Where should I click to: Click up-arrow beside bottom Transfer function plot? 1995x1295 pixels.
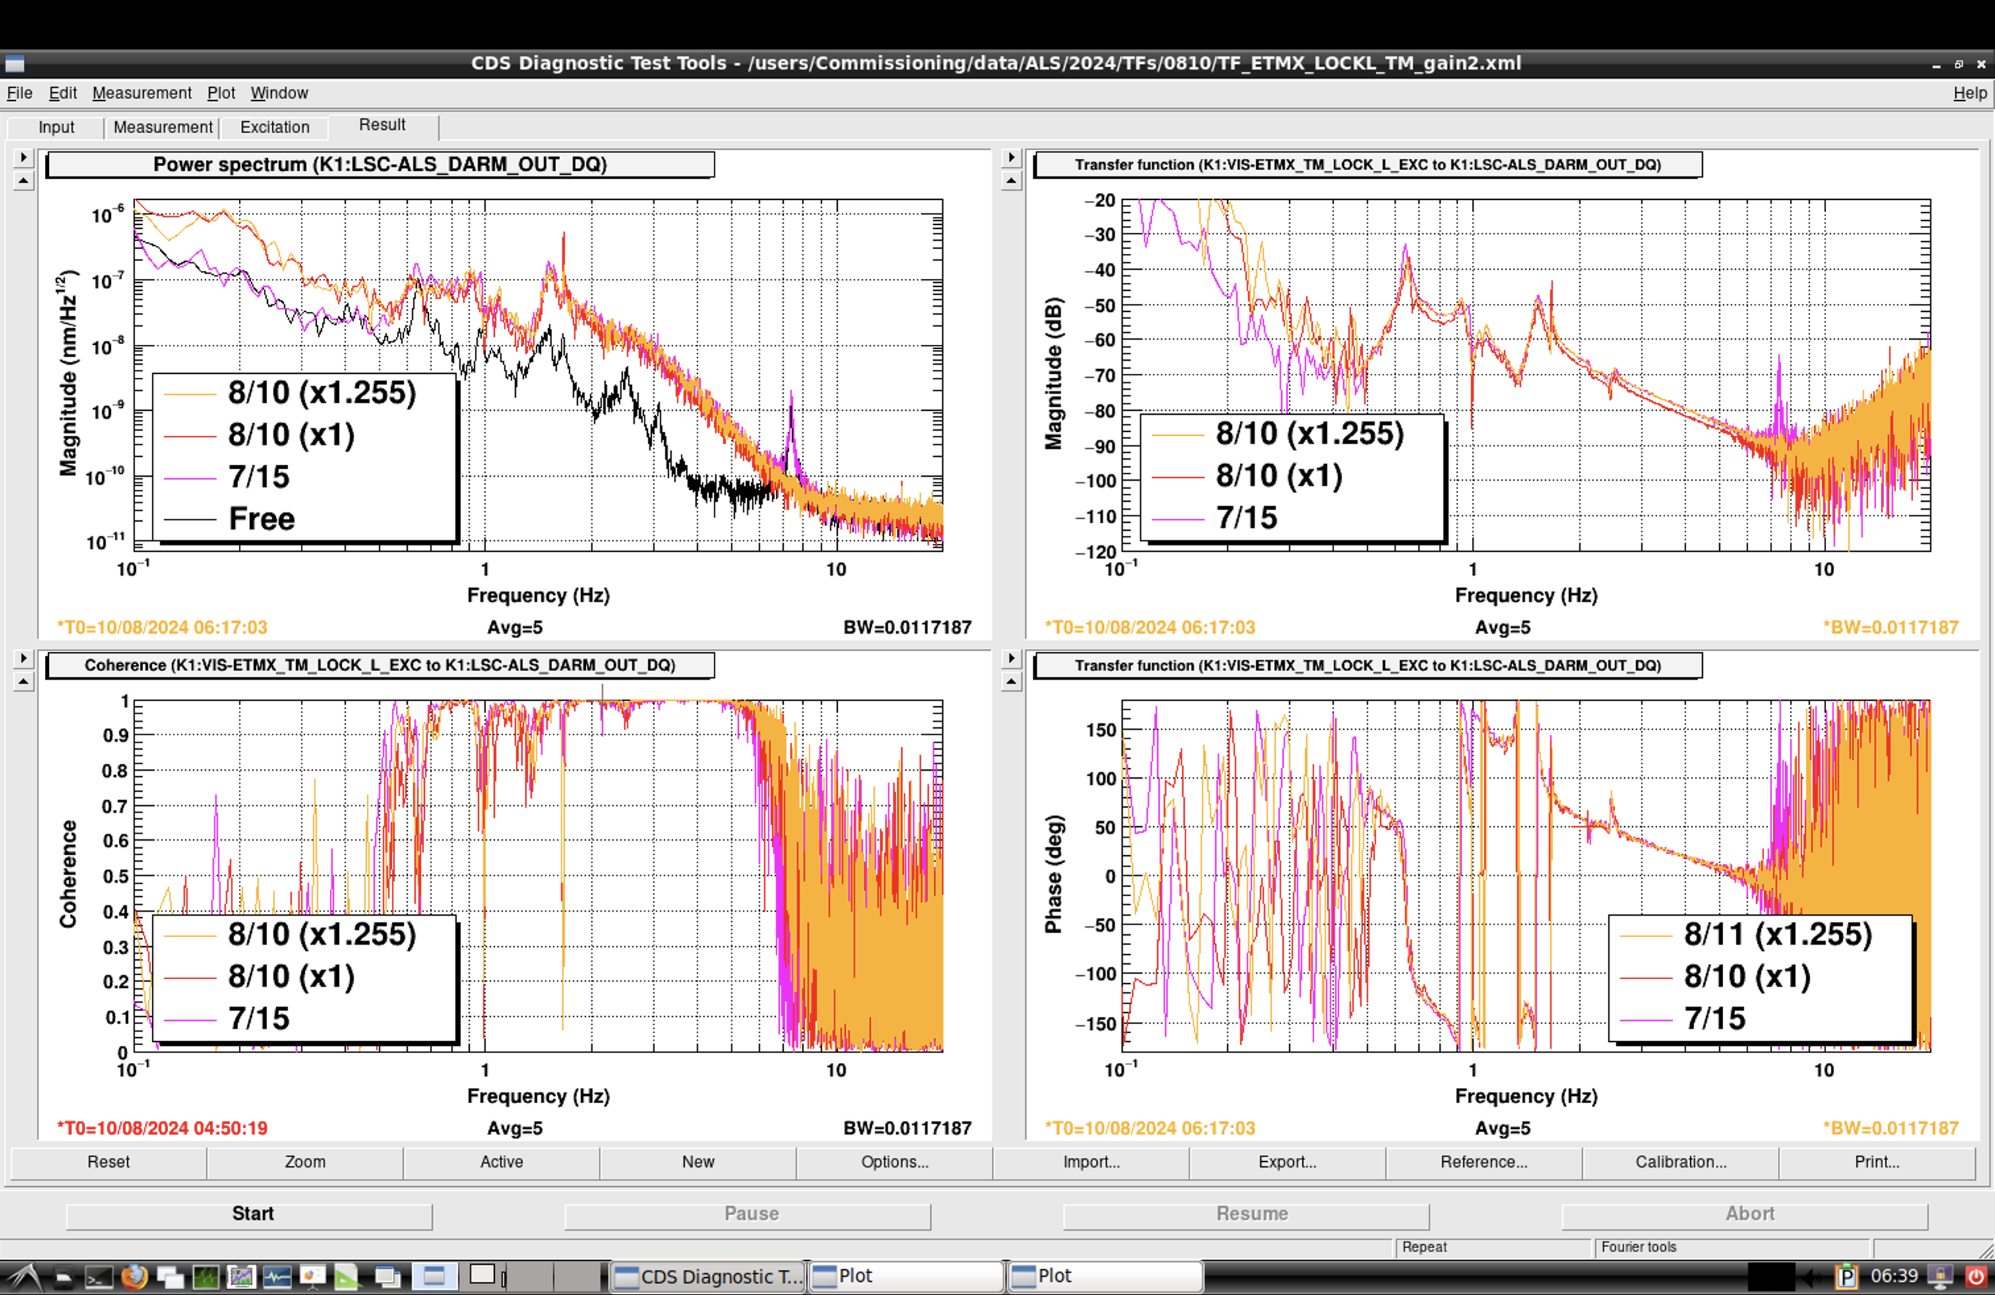1012,682
